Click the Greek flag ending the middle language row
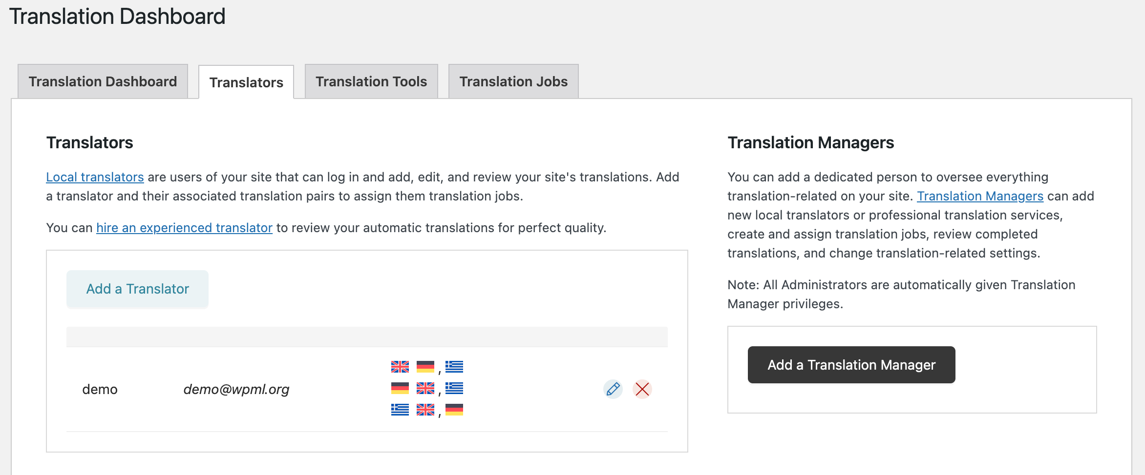 [x=454, y=388]
